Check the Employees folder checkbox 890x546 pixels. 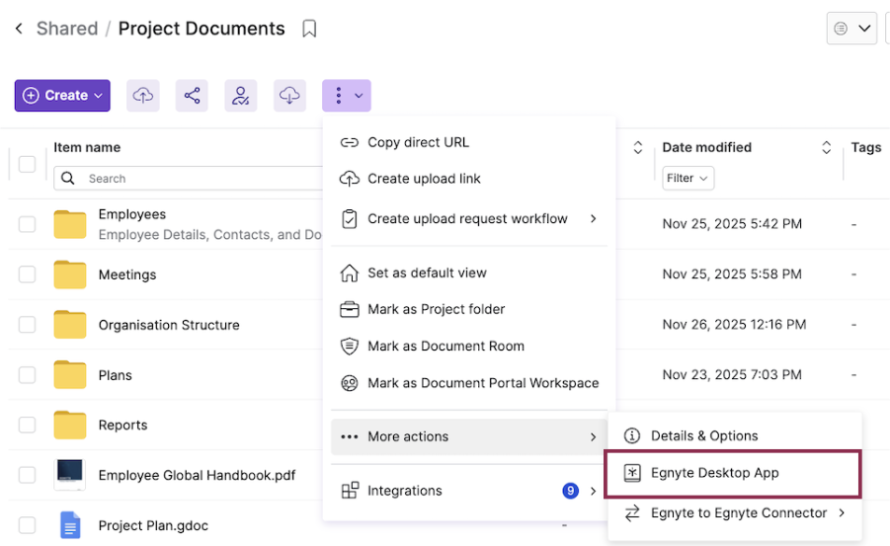pyautogui.click(x=27, y=224)
